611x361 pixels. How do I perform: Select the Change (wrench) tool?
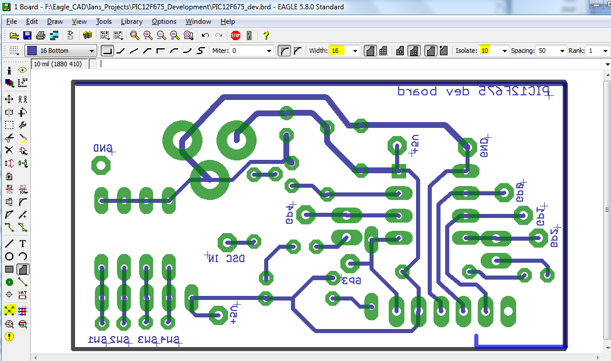(x=23, y=125)
